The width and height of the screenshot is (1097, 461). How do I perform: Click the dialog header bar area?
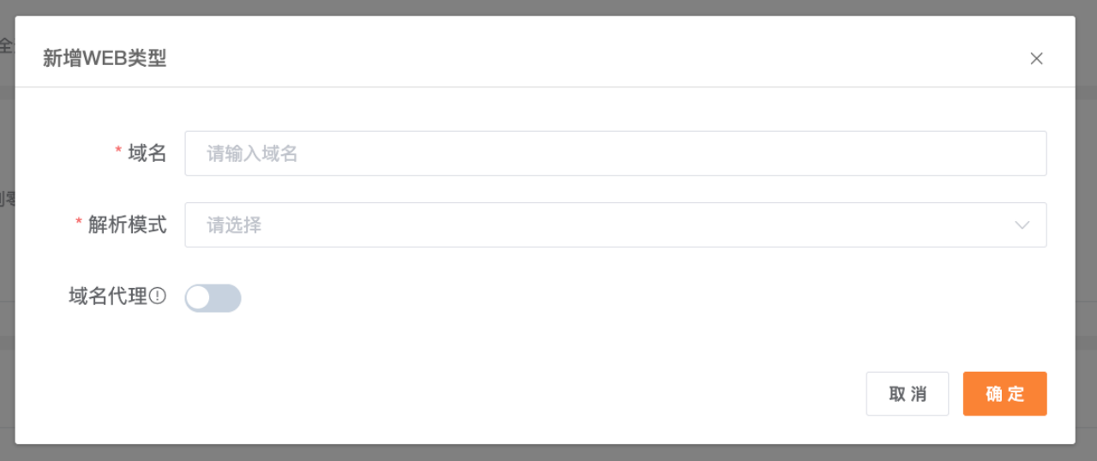point(545,52)
